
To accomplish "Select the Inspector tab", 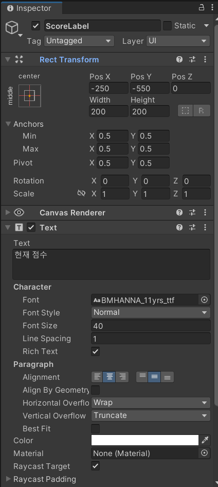I will 31,8.
